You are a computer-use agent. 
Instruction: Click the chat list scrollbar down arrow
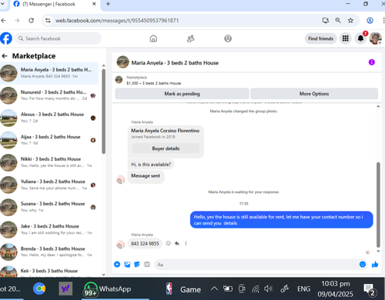pos(104,275)
